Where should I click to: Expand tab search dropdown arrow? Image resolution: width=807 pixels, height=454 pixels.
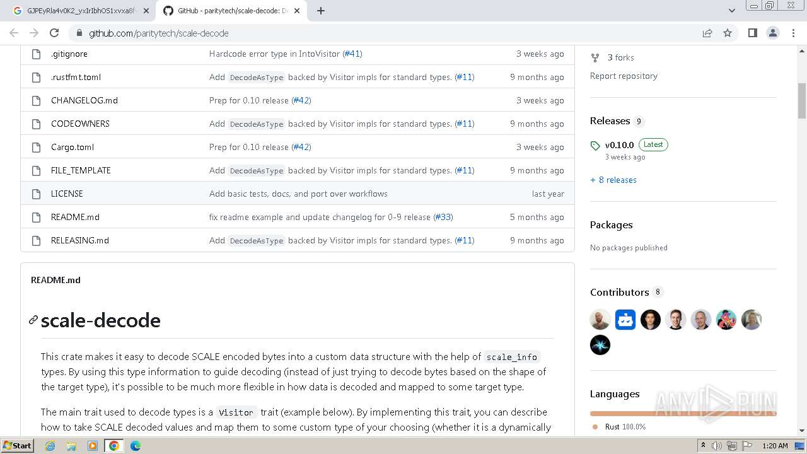coord(732,11)
